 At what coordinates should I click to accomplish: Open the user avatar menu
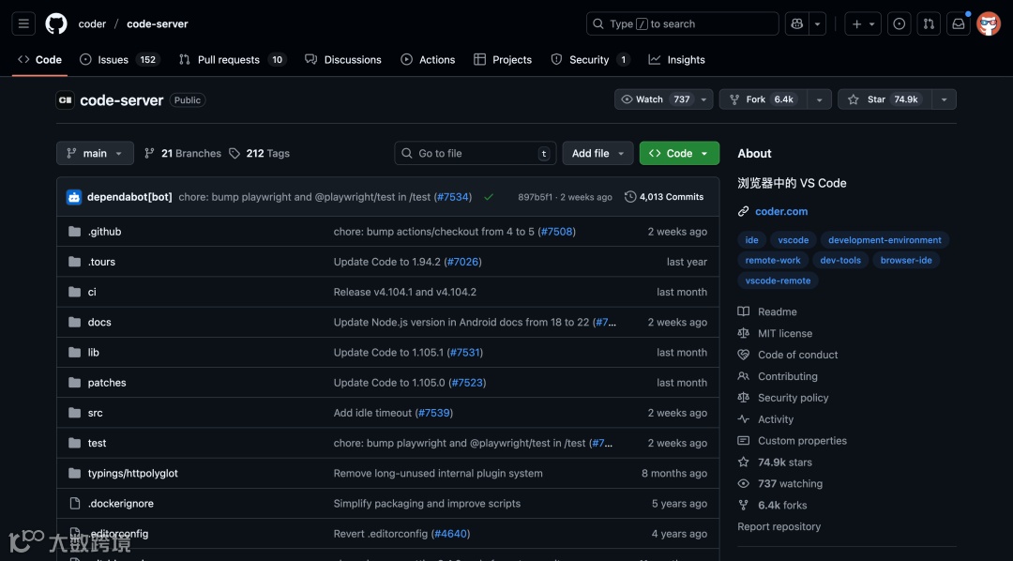(x=989, y=23)
